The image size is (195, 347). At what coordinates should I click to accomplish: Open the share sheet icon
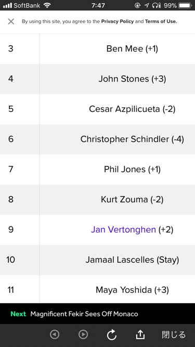coord(140,335)
